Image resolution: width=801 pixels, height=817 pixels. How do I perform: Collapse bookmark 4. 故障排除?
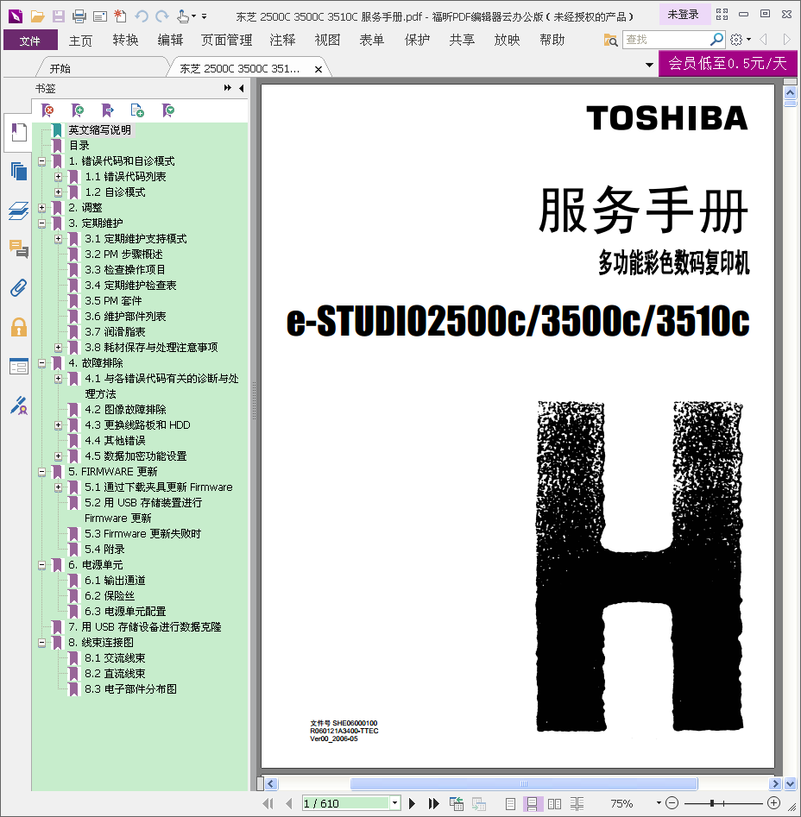pos(42,363)
